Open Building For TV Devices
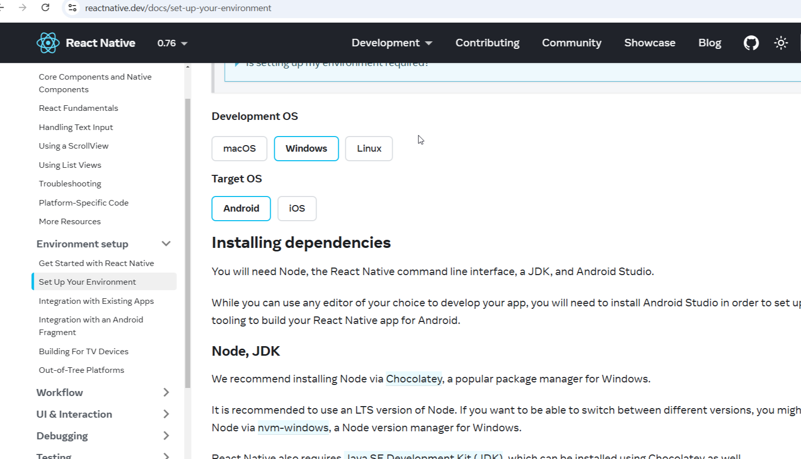The image size is (801, 459). [84, 352]
